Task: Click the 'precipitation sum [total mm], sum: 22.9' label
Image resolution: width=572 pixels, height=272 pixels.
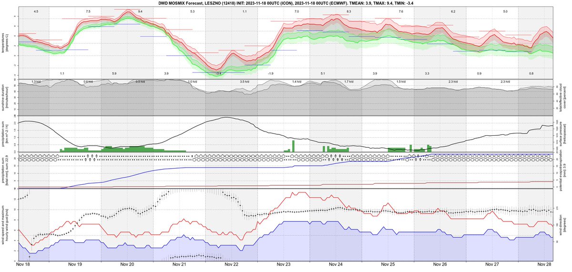Action: click(5, 170)
